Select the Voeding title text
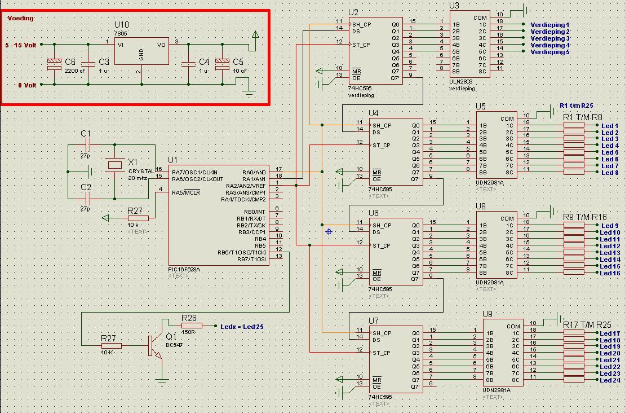625x413 pixels. click(21, 18)
